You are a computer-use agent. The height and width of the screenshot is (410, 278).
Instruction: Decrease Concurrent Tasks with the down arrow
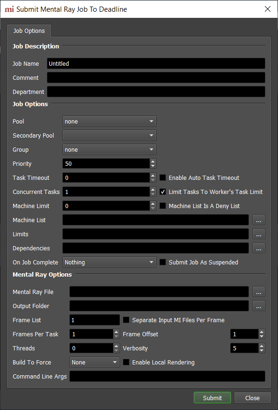coord(153,194)
